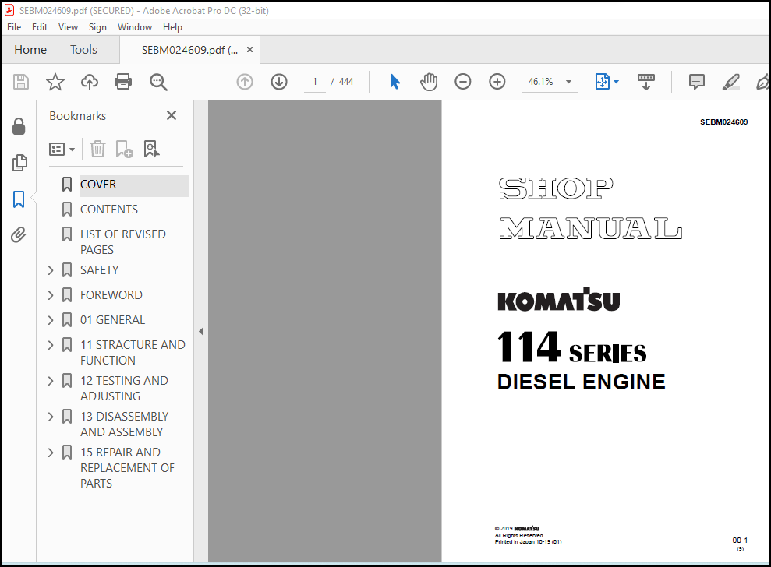Open the Find text magnifier

(x=158, y=82)
